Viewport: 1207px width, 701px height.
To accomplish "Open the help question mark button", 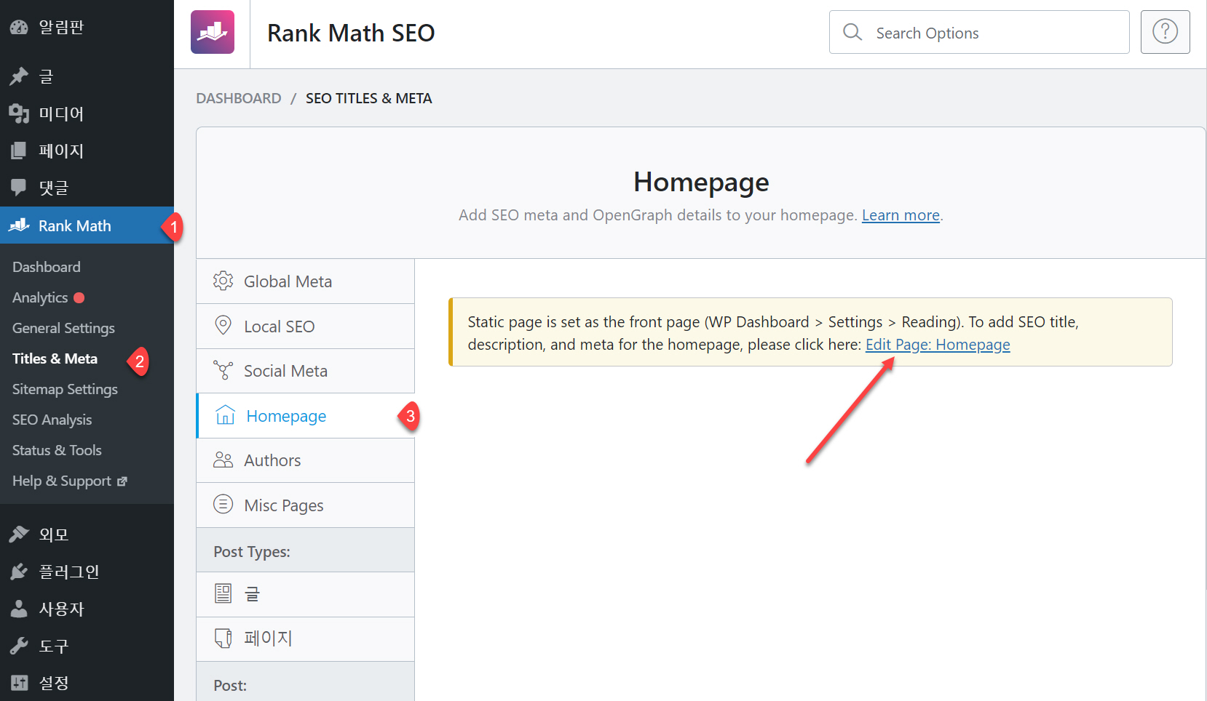I will coord(1165,32).
